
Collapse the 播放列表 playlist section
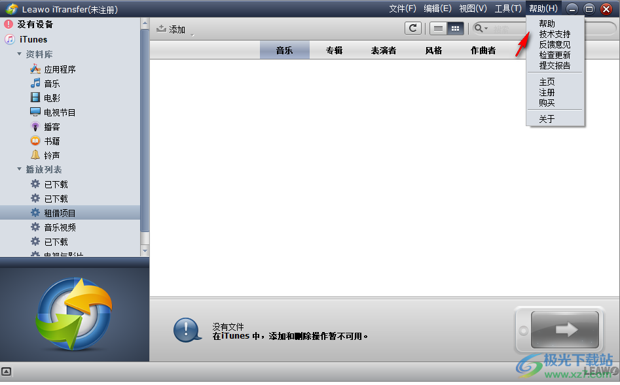coord(19,169)
